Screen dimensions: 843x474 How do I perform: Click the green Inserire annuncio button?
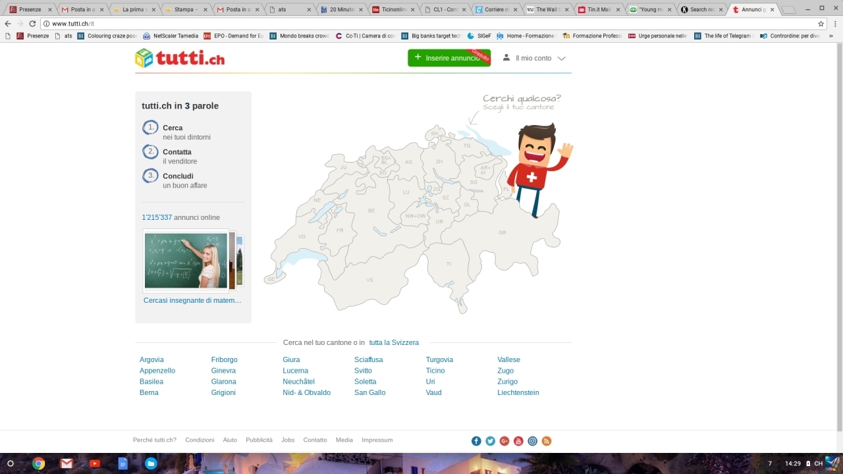pos(449,58)
